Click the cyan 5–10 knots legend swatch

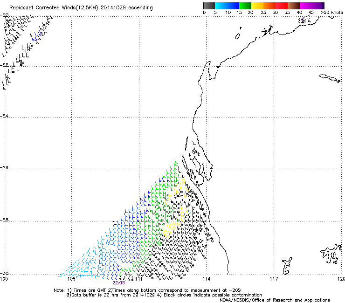[x=221, y=6]
